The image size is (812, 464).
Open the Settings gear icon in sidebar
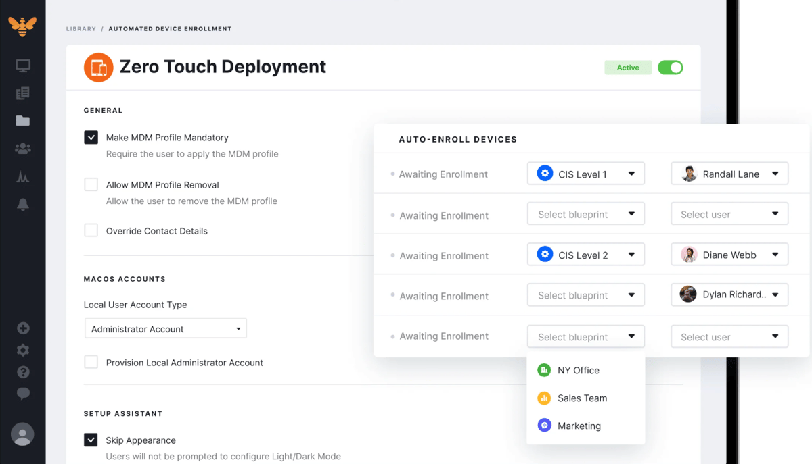coord(23,350)
